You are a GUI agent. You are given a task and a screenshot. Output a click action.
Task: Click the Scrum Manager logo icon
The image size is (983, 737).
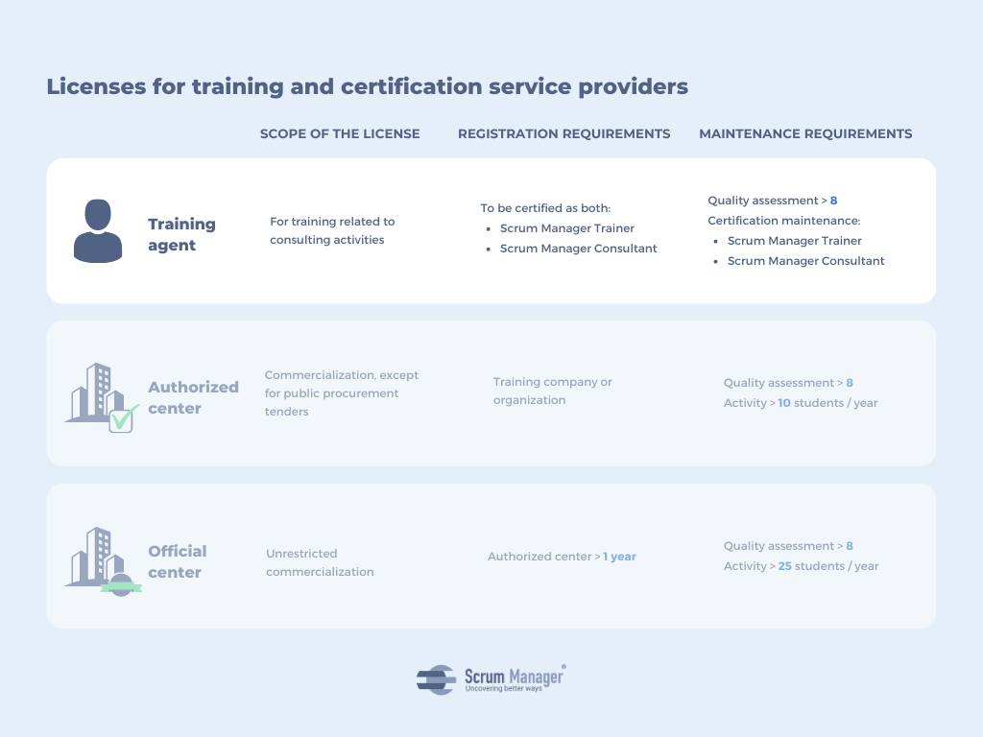click(x=437, y=679)
